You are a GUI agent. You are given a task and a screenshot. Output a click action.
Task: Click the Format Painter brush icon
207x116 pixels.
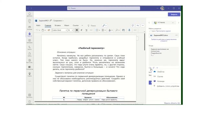[x=49, y=30]
